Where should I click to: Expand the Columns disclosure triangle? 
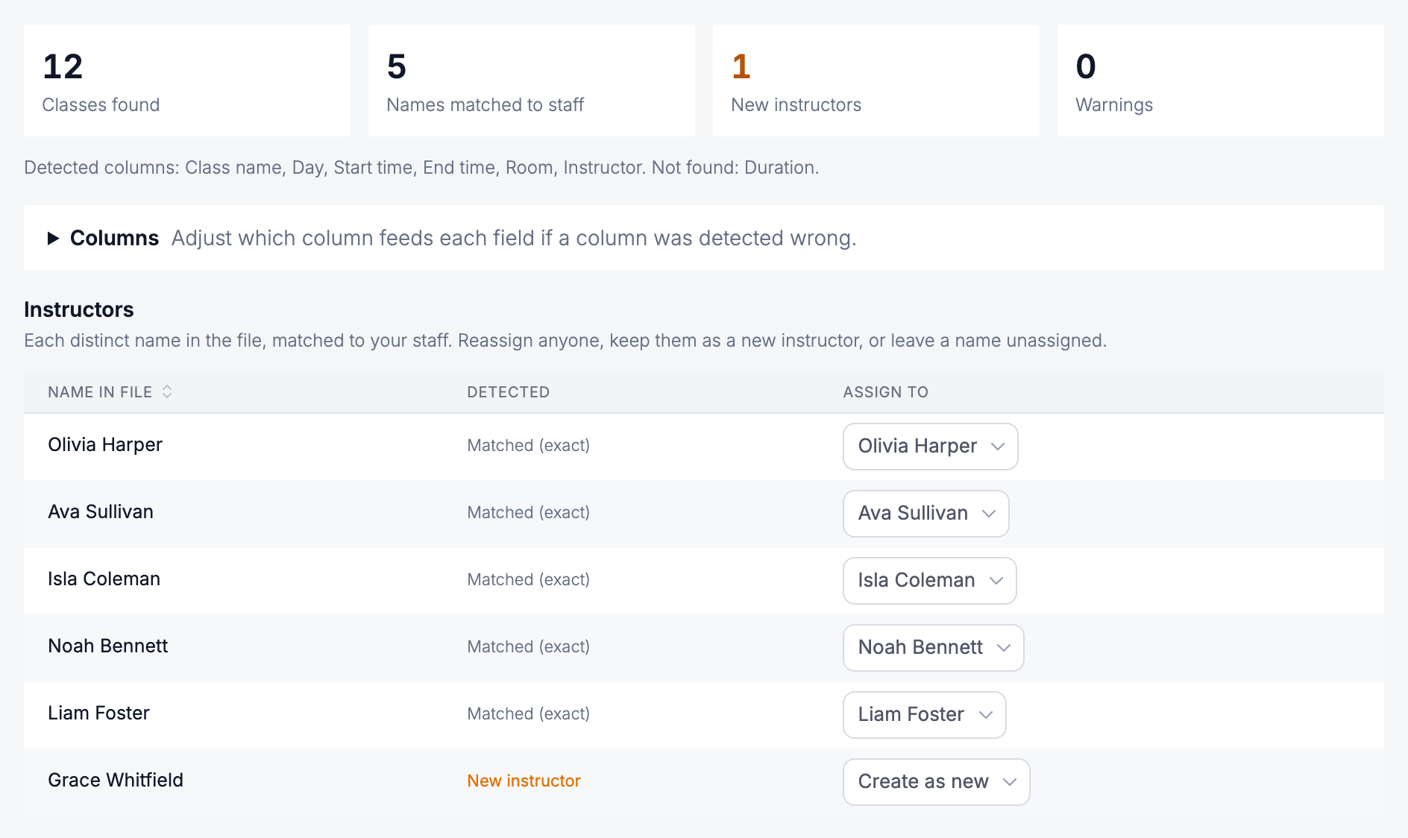tap(53, 239)
